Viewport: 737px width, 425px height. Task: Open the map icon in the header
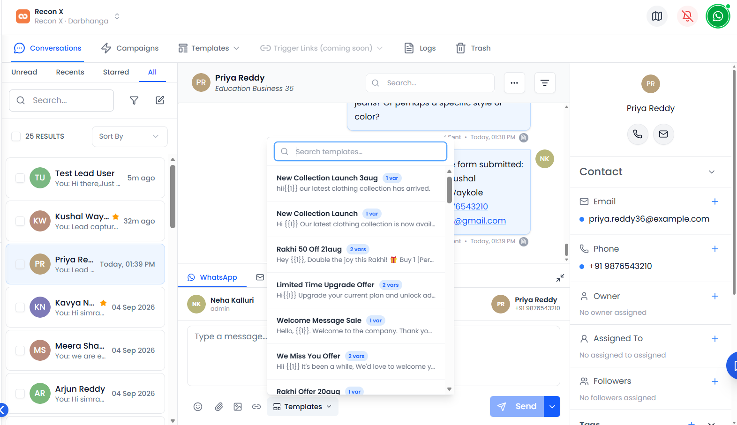(x=657, y=16)
